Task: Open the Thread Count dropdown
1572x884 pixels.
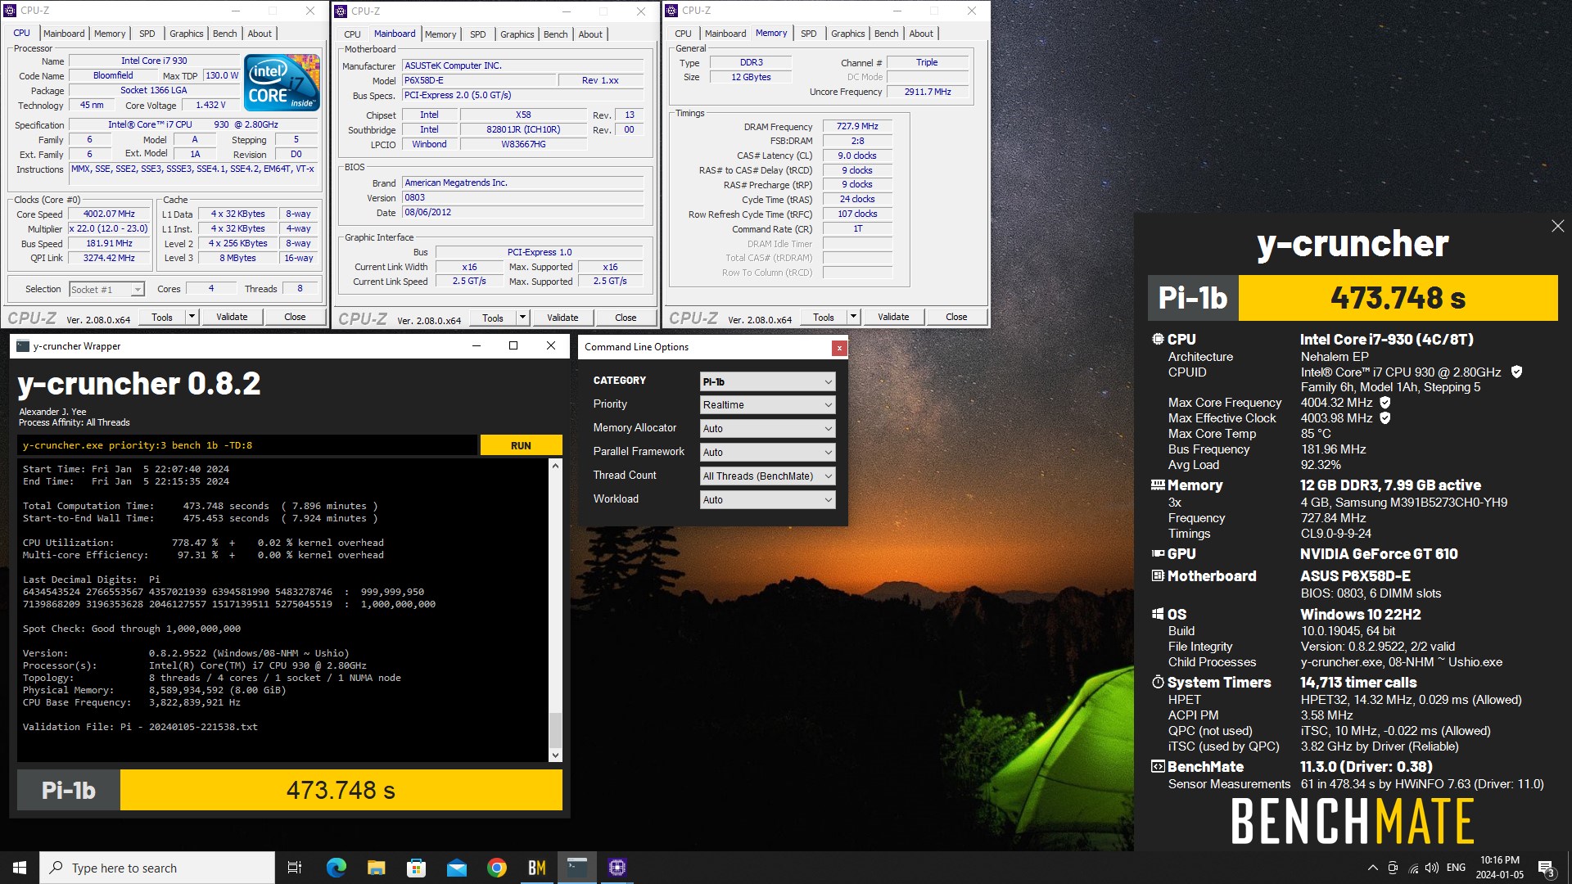Action: coord(767,476)
